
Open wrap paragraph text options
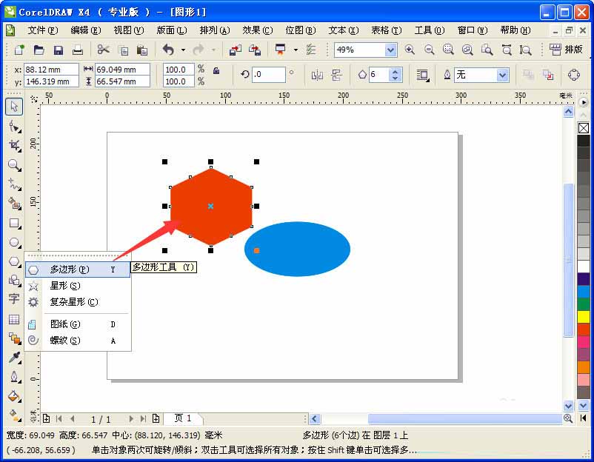click(x=422, y=75)
